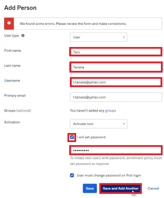This screenshot has width=164, height=198.
Task: Click Save and Add Another button
Action: (x=121, y=188)
